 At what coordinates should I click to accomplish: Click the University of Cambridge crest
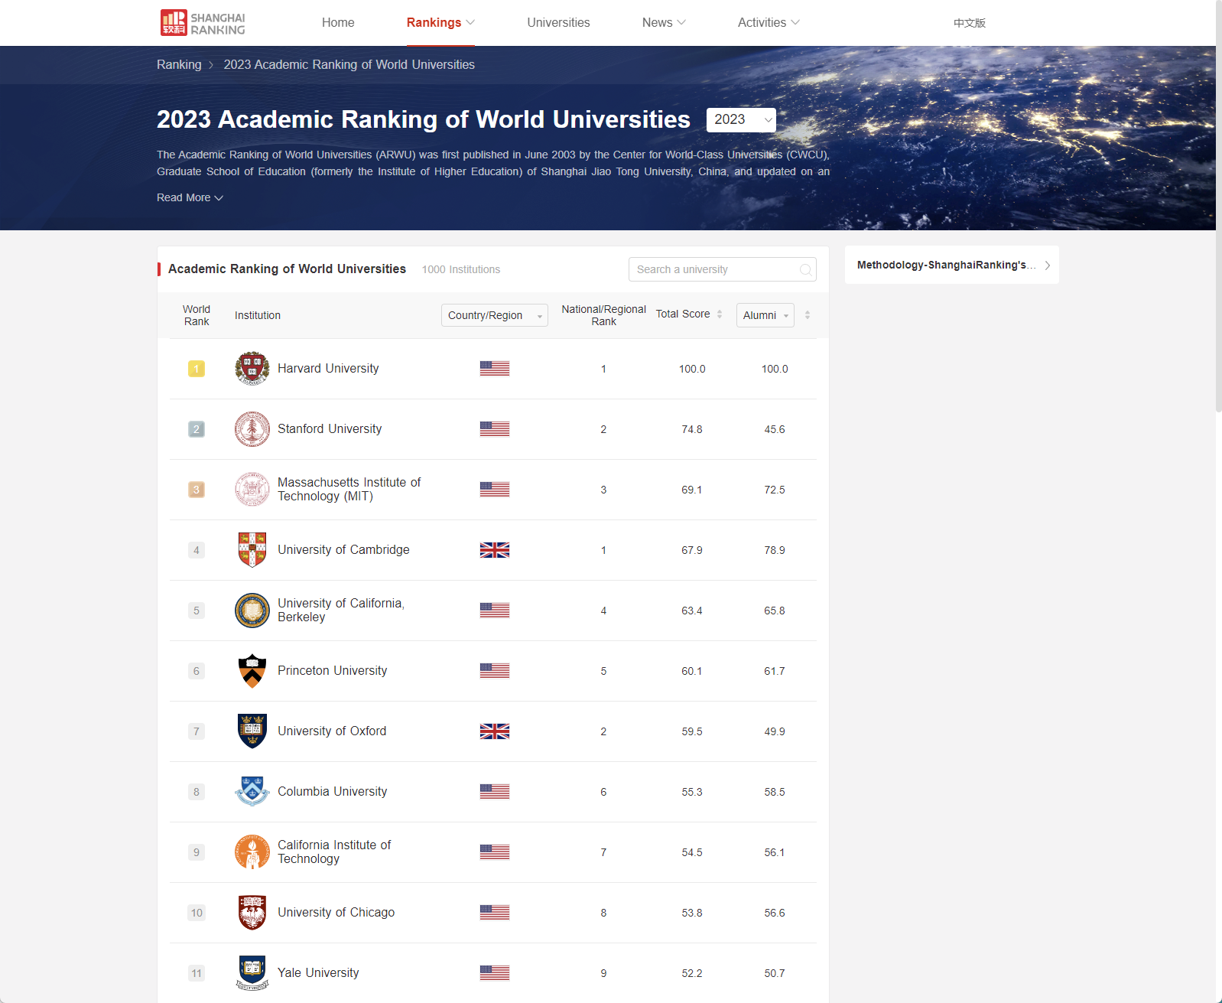click(x=252, y=549)
